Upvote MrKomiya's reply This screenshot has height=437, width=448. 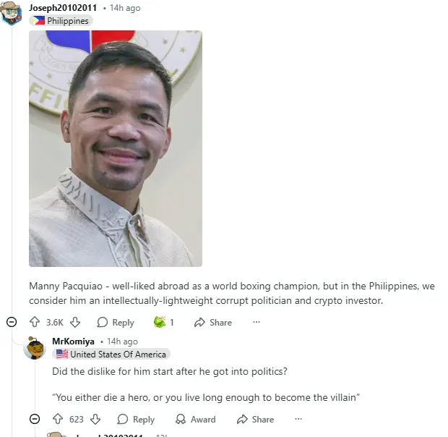[x=58, y=419]
